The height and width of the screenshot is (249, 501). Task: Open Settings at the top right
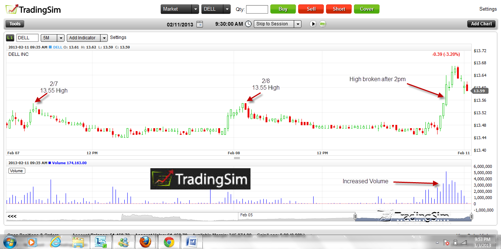pos(488,9)
